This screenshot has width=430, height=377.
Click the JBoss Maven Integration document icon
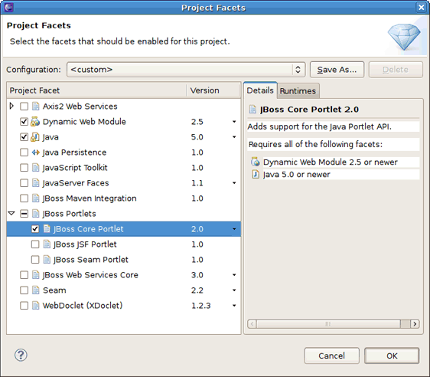coord(36,198)
